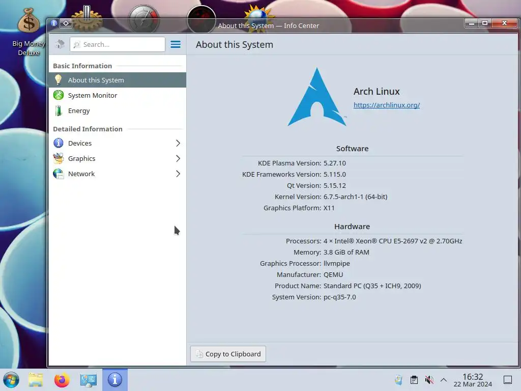Close the Info Center window

click(x=504, y=23)
